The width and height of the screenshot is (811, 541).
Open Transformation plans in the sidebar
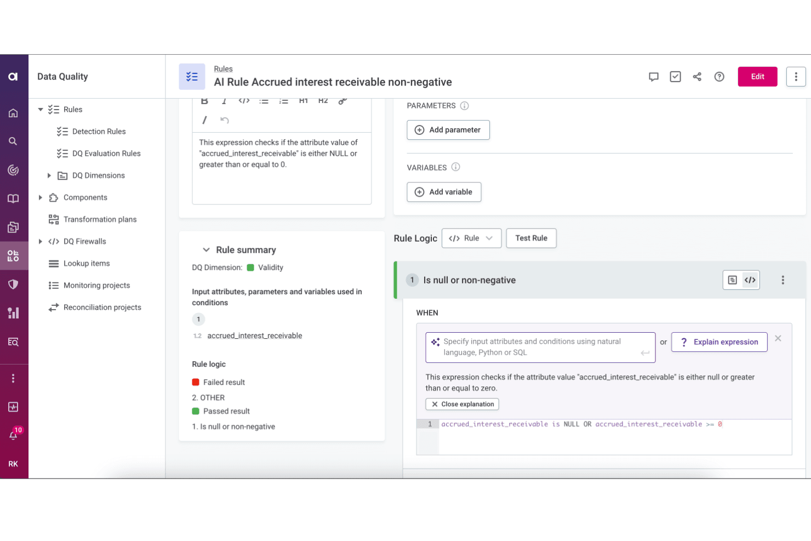[x=100, y=219]
